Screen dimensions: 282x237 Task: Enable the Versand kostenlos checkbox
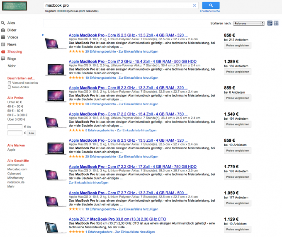click(9, 83)
